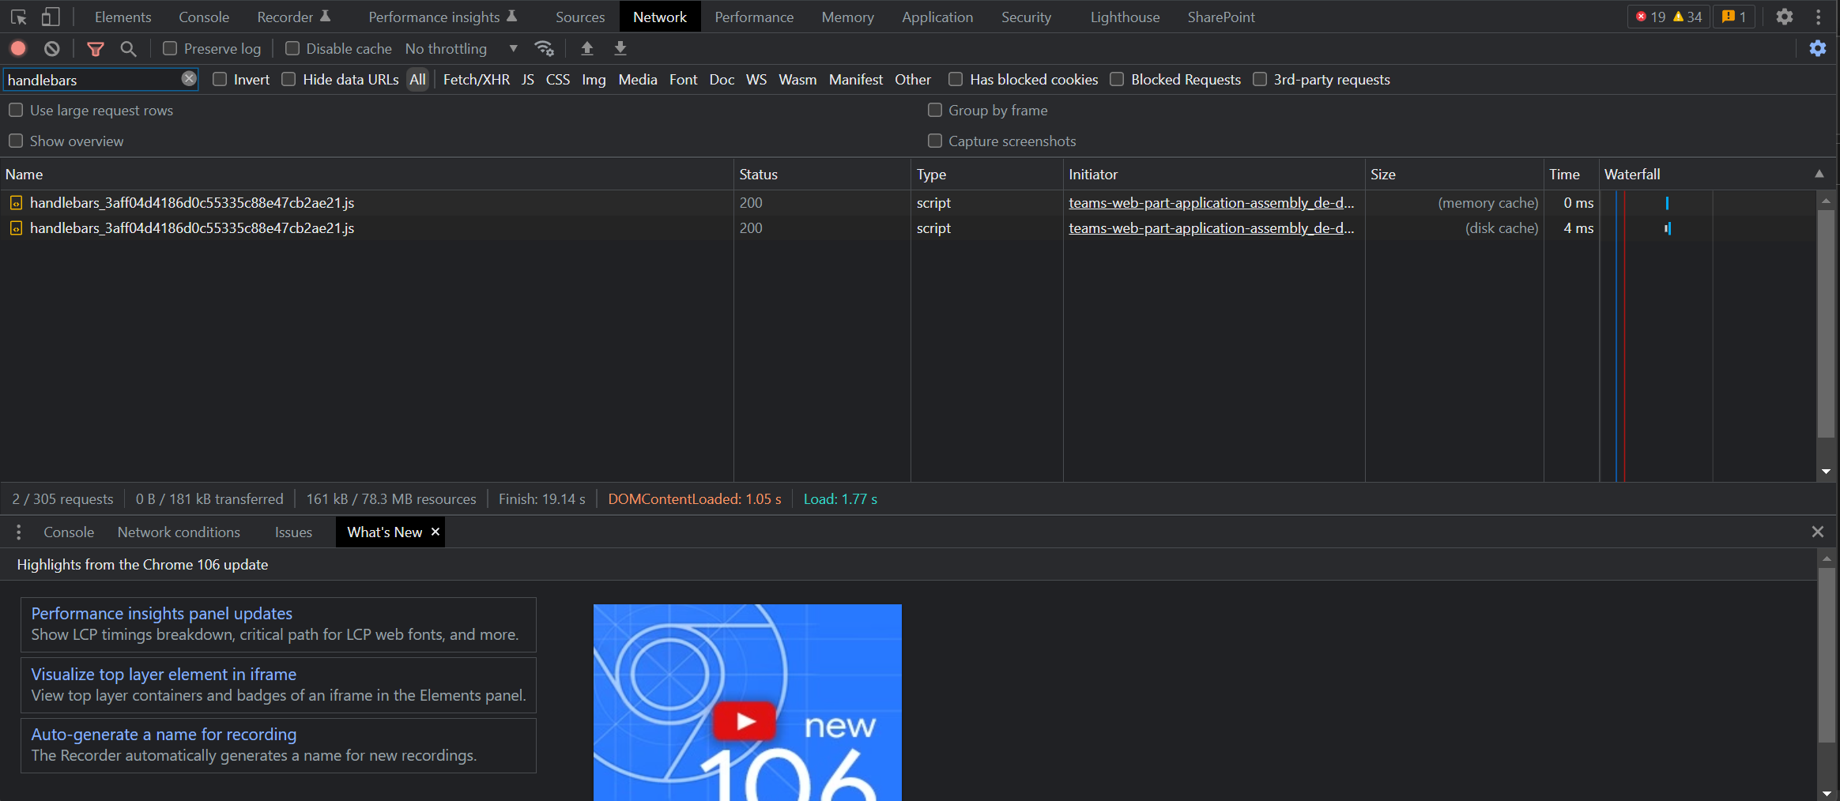
Task: Play the Chrome 106 video thumbnail
Action: (745, 720)
